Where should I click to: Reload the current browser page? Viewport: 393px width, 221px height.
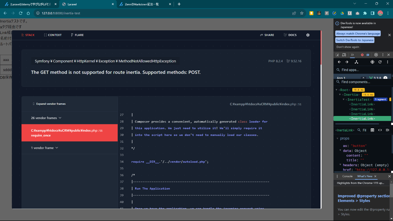click(20, 13)
